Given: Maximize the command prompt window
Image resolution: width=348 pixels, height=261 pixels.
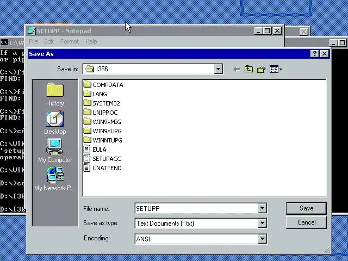Looking at the screenshot, I should pos(343,42).
